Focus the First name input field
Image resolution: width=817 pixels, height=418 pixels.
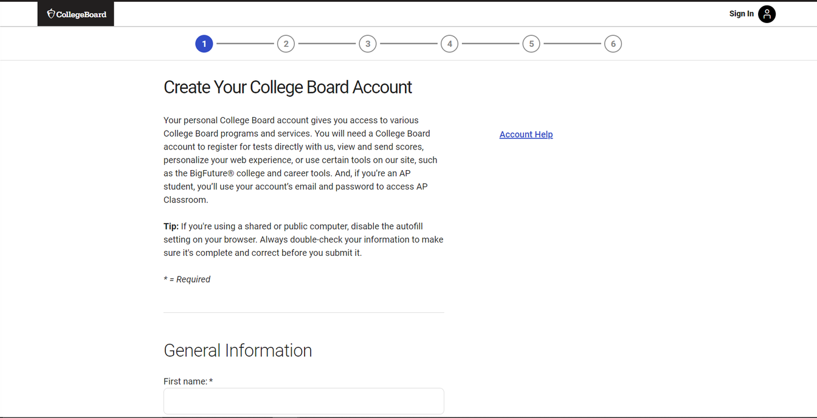[x=304, y=401]
